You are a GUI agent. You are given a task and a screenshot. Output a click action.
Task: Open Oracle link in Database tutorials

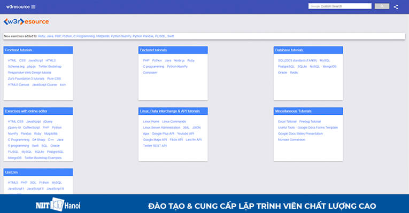(x=282, y=73)
